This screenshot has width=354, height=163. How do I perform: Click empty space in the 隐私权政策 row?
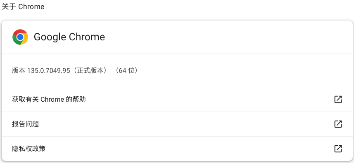click(x=181, y=149)
